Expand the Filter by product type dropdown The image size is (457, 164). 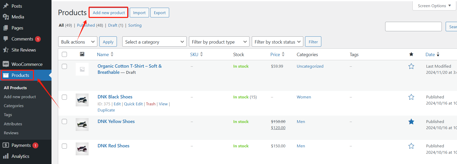(x=219, y=42)
